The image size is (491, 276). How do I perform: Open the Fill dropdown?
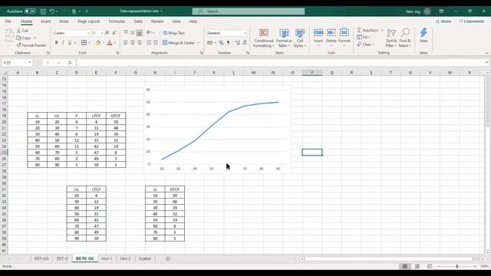click(364, 38)
